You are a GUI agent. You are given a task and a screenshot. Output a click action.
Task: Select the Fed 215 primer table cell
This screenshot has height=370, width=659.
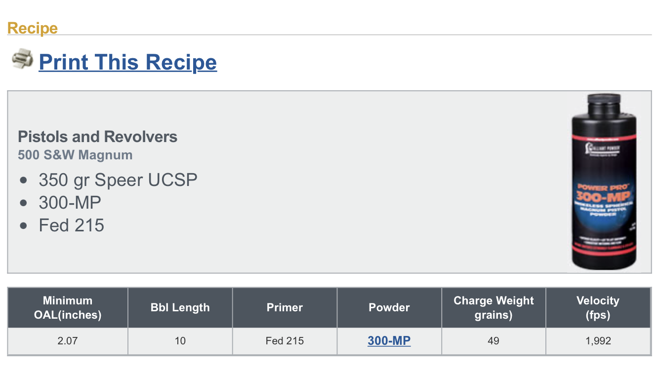pos(285,340)
